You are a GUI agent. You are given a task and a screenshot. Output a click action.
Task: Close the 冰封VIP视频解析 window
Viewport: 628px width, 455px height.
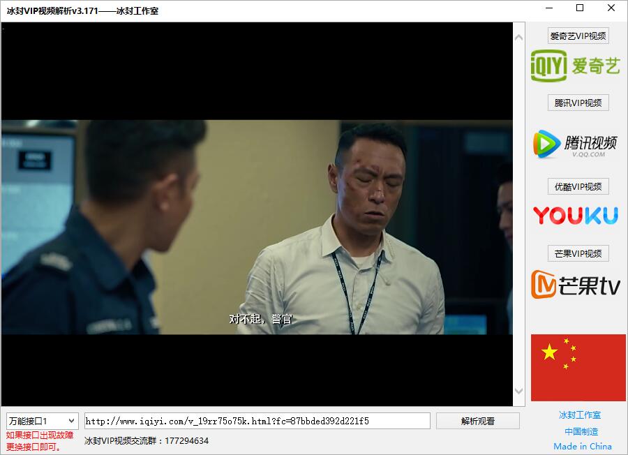tap(611, 8)
